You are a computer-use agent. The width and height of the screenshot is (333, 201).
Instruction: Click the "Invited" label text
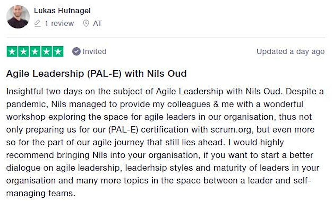94,52
